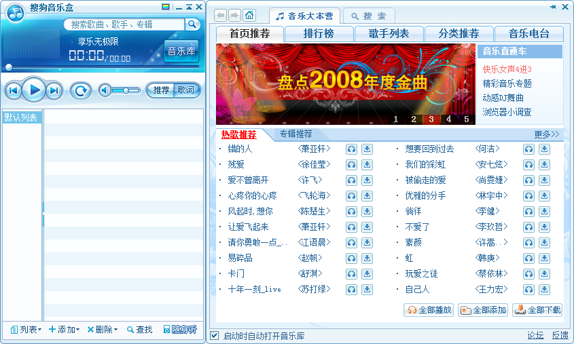Focus the song search input field
Viewport: 574px width, 344px height.
[x=124, y=24]
